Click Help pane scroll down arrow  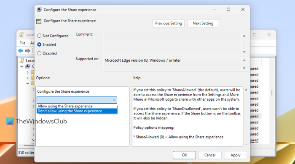(x=246, y=144)
